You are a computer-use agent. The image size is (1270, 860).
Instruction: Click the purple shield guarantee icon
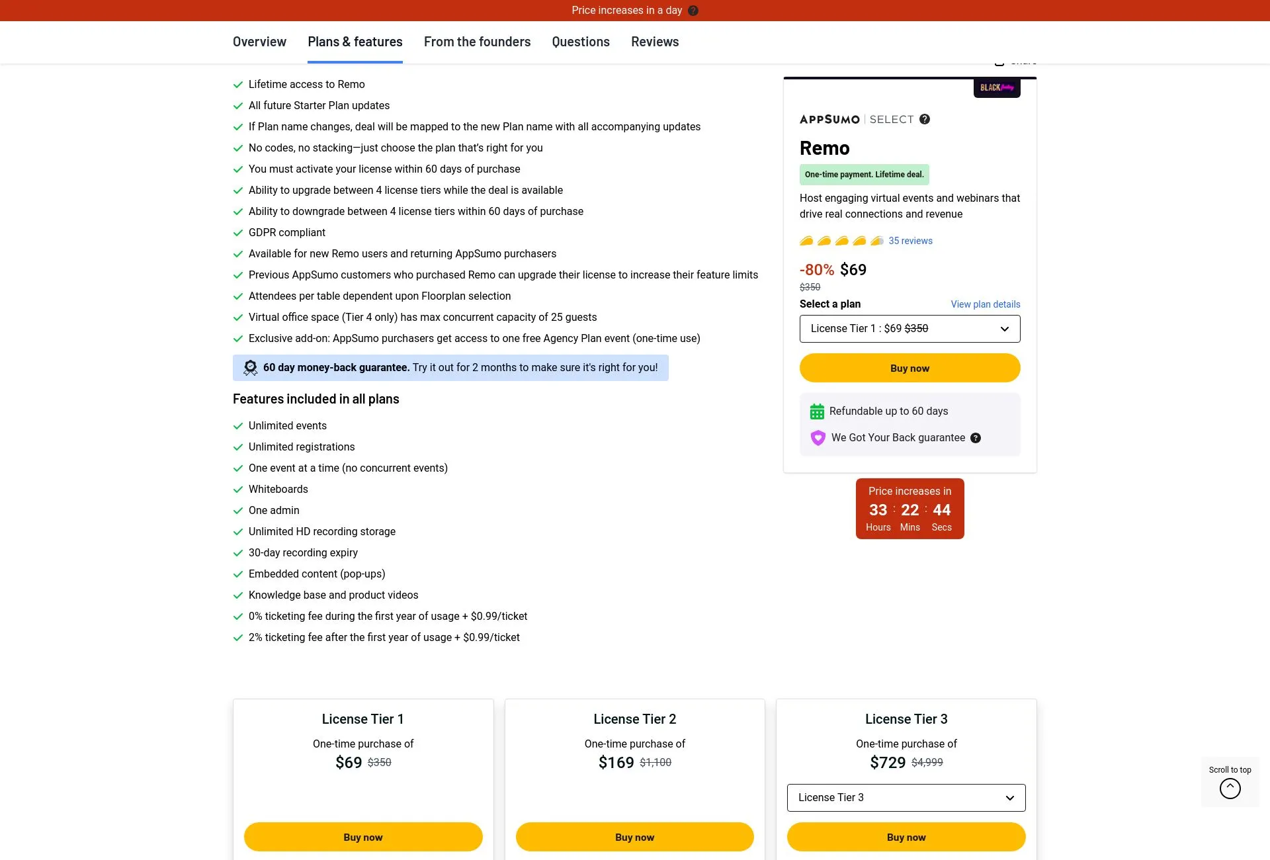coord(818,438)
